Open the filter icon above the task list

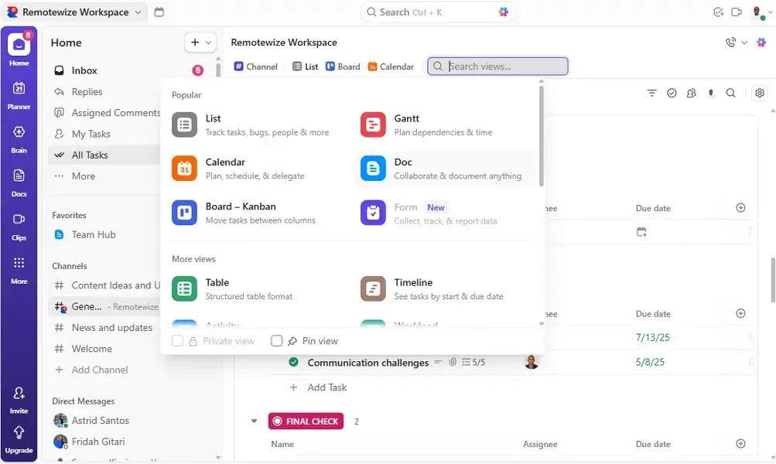coord(652,92)
